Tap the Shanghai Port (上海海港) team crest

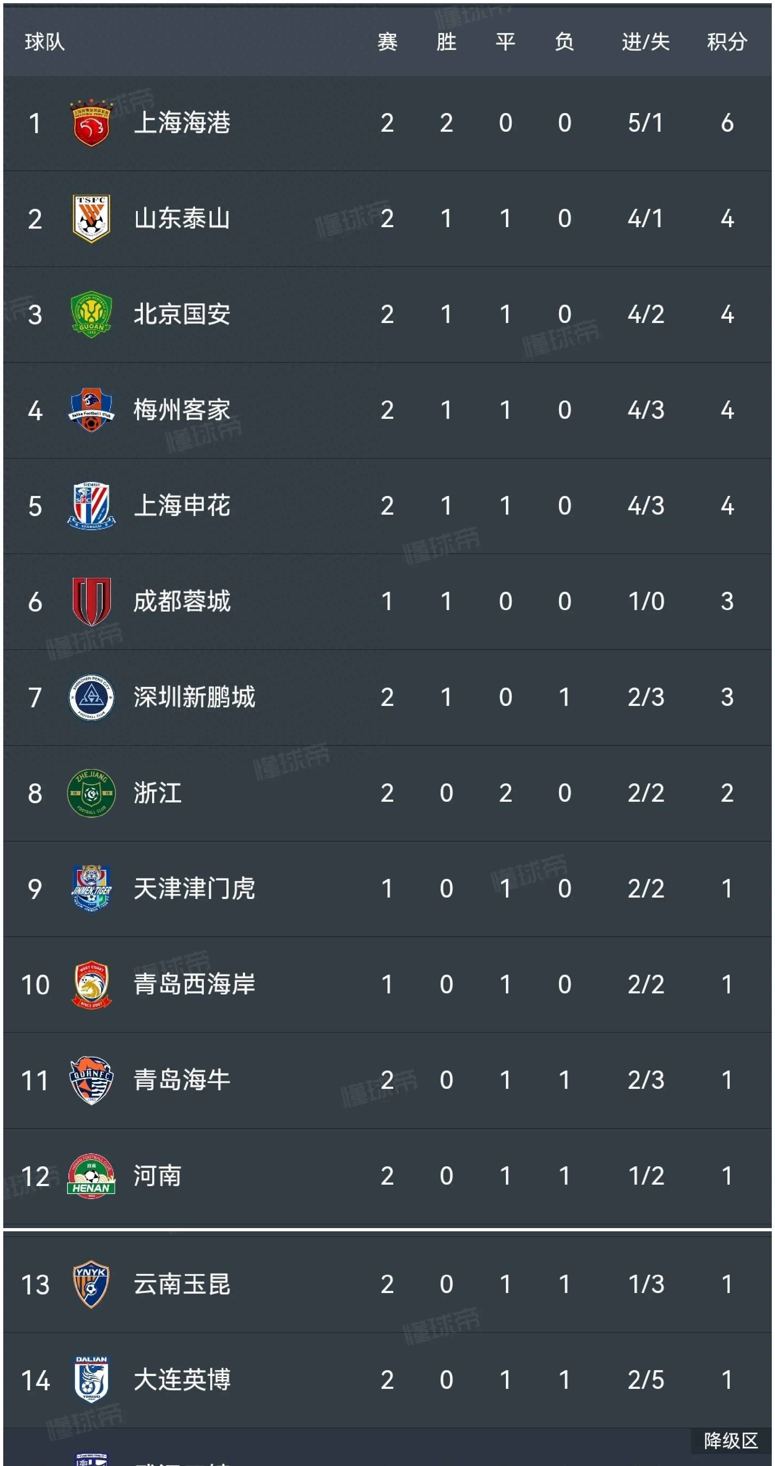(x=91, y=123)
